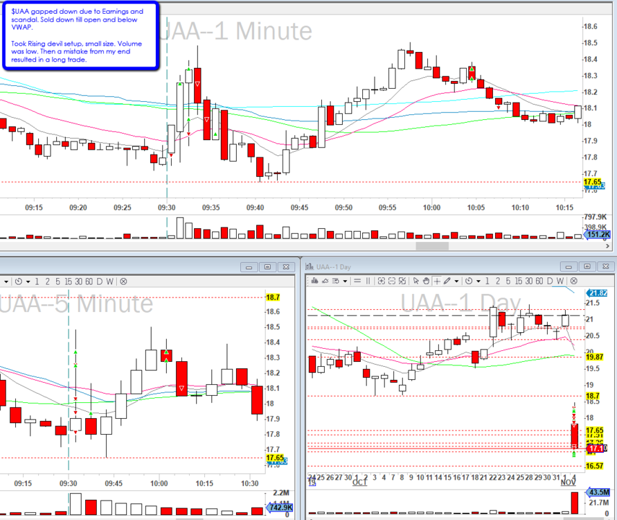Activate the hand pan tool in daily chart
Screen dimensions: 617x520
click(425, 281)
